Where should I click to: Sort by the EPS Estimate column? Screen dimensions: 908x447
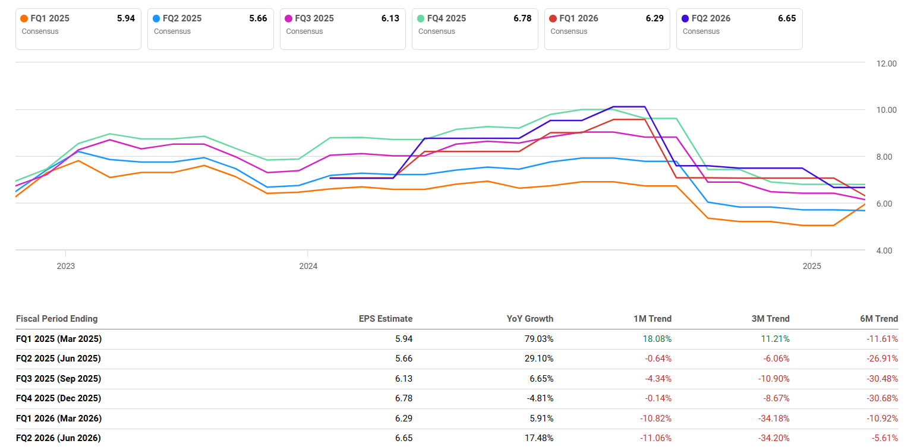[x=384, y=319]
